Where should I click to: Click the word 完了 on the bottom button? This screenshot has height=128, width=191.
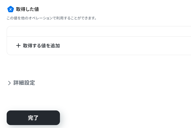[x=33, y=118]
